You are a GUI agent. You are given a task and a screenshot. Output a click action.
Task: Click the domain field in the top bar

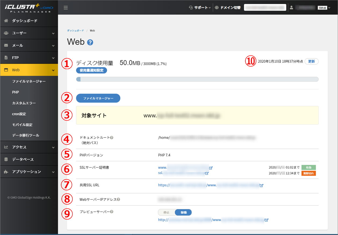265,7
